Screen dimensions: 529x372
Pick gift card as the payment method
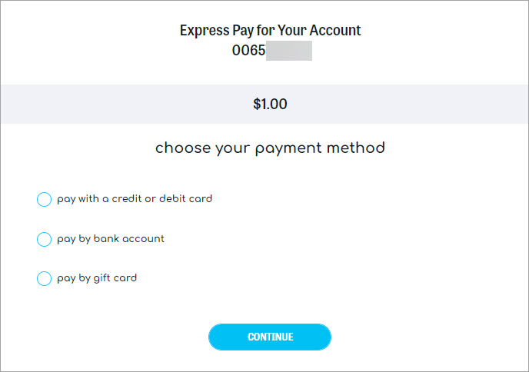(44, 279)
